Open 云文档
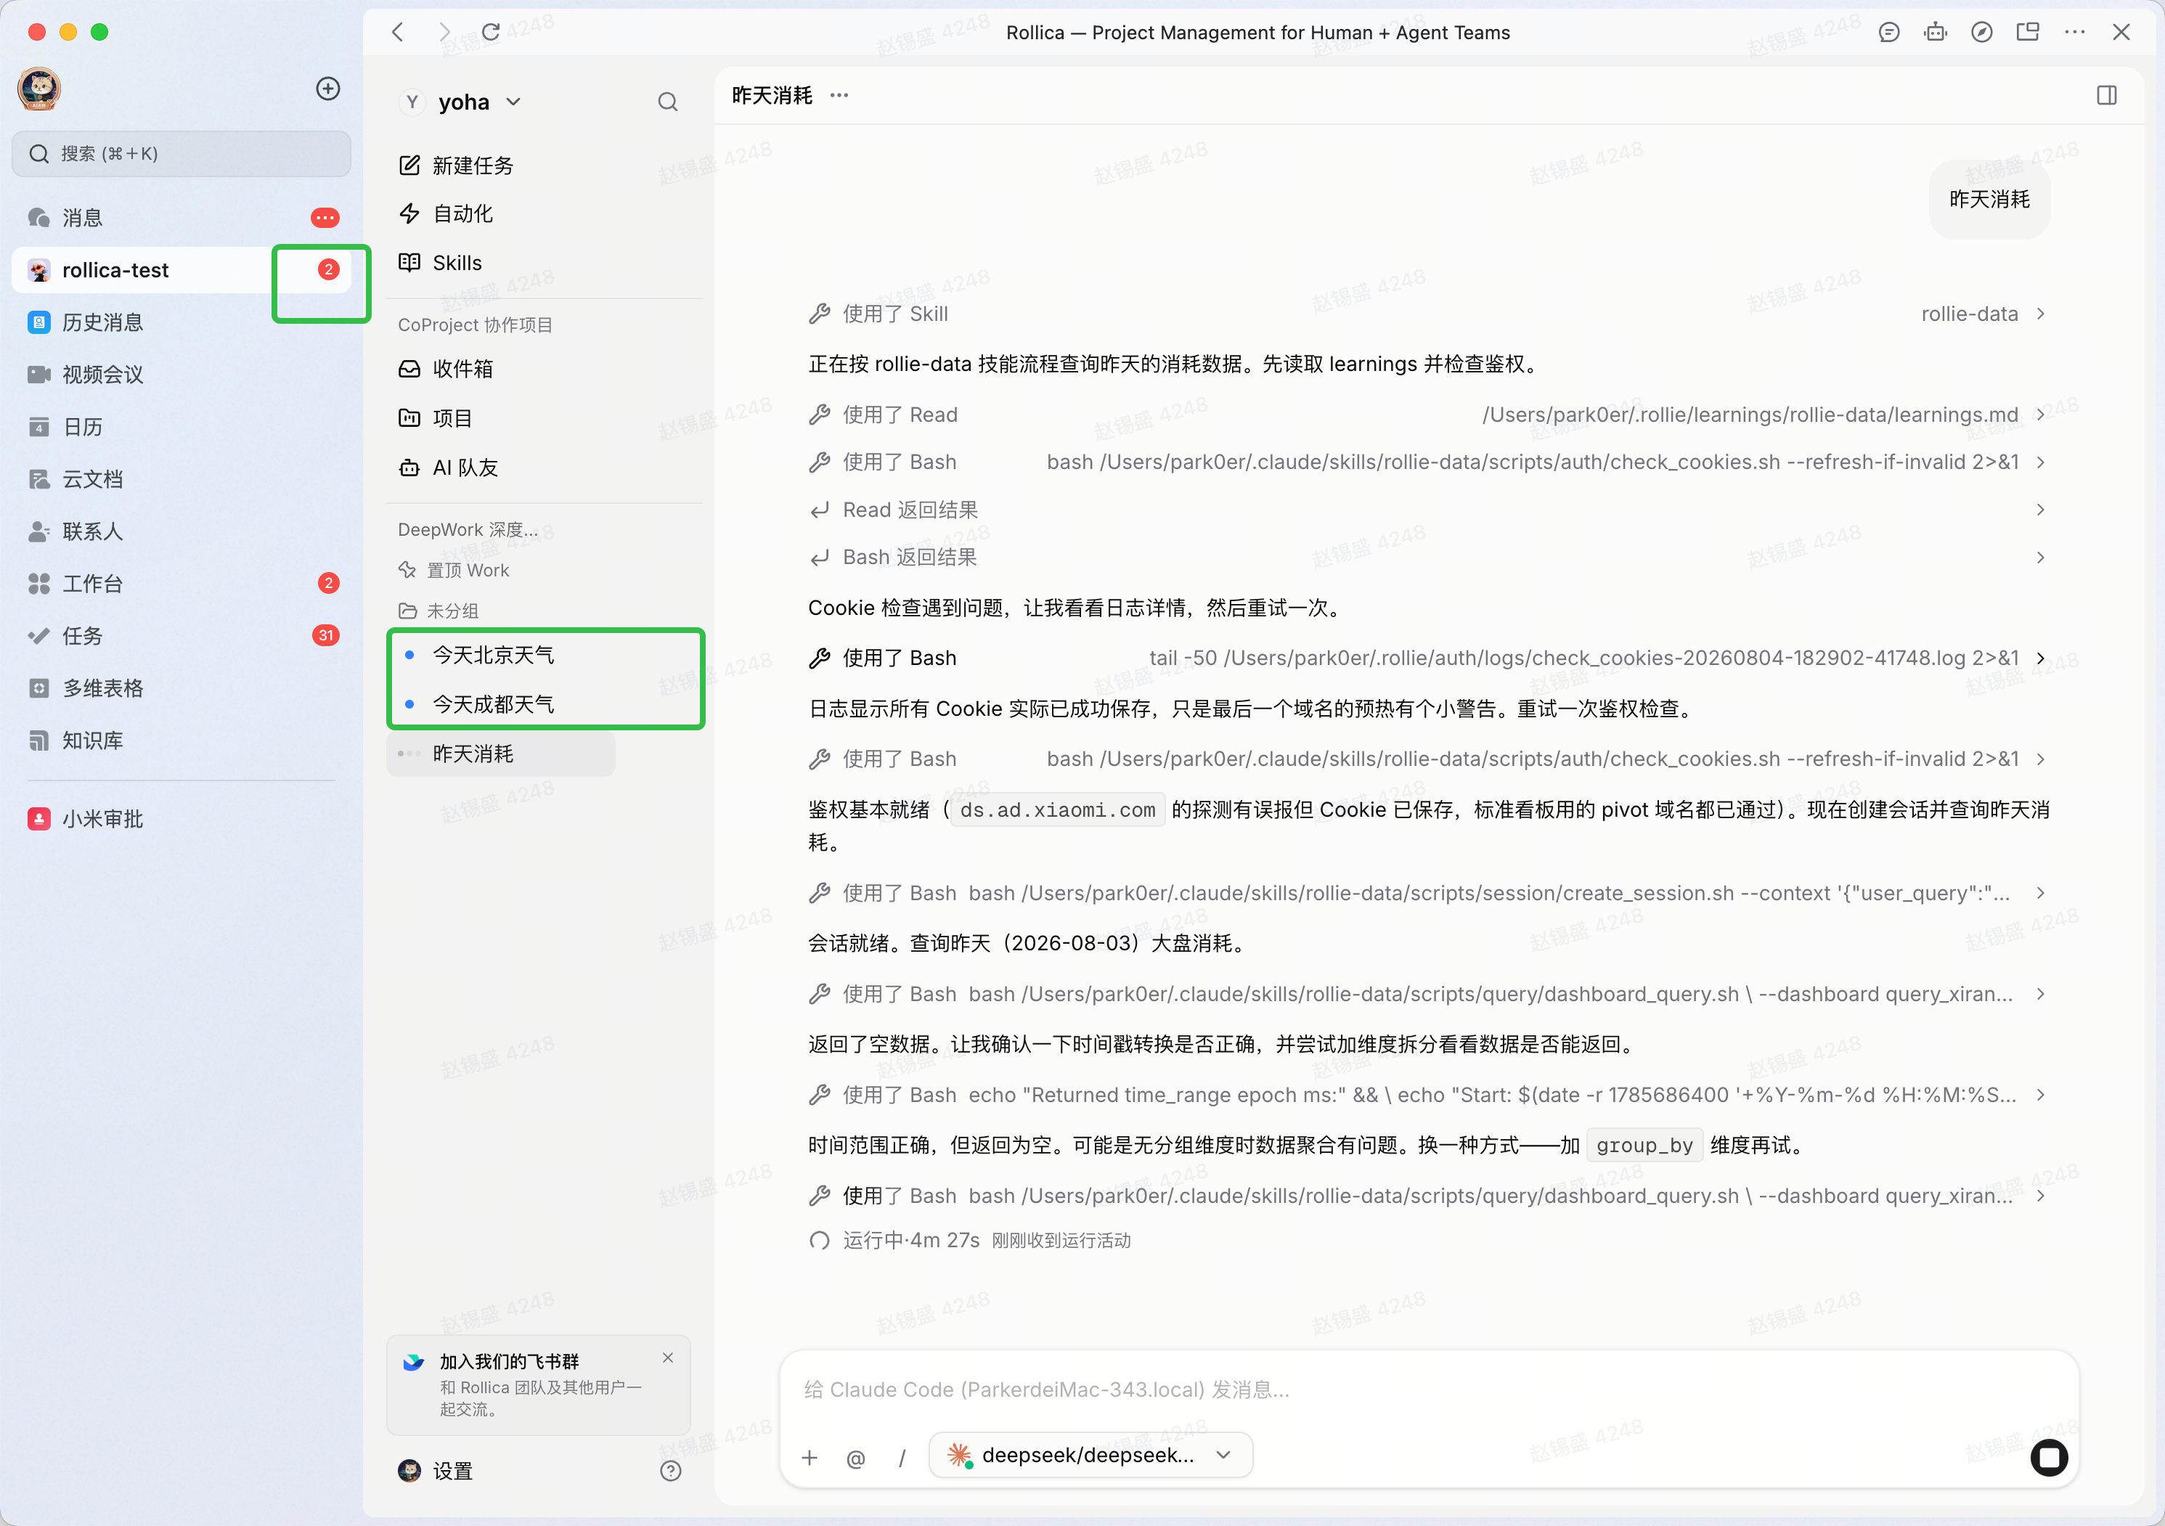This screenshot has width=2165, height=1526. click(x=181, y=479)
